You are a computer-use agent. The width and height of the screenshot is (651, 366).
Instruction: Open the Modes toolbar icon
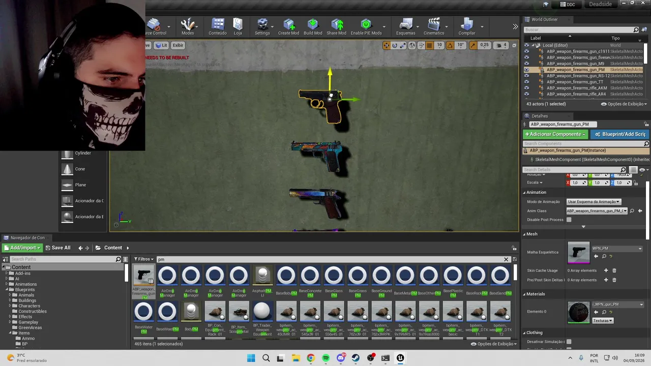[x=188, y=26]
